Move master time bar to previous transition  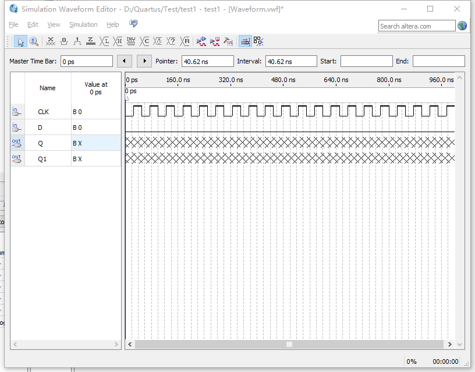click(125, 61)
